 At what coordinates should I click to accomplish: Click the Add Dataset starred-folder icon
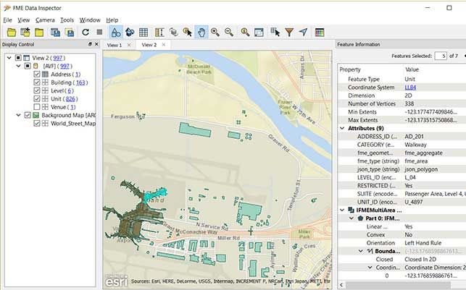[x=25, y=32]
